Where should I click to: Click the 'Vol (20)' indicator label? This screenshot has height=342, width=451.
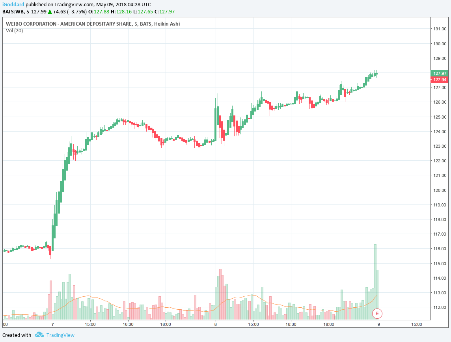tap(14, 31)
